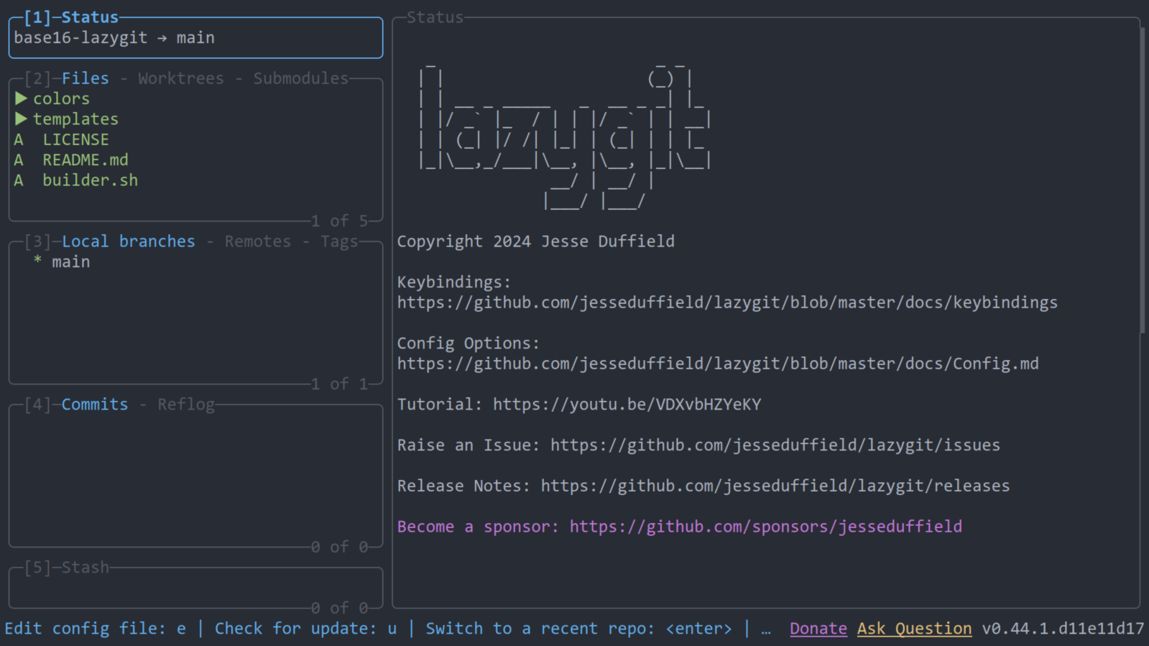1149x646 pixels.
Task: Select the builder.sh file
Action: 90,180
